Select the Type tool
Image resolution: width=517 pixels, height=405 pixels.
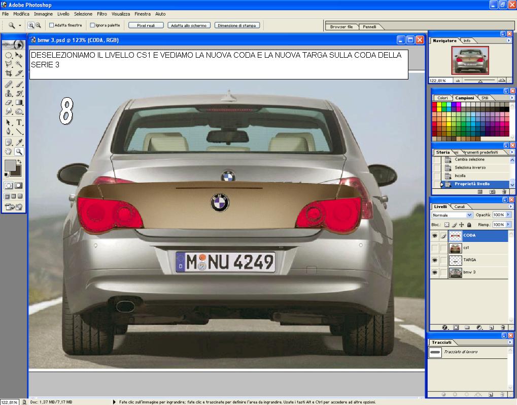click(x=19, y=123)
